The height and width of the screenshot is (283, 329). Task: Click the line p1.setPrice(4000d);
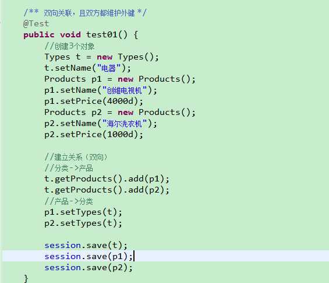(94, 102)
